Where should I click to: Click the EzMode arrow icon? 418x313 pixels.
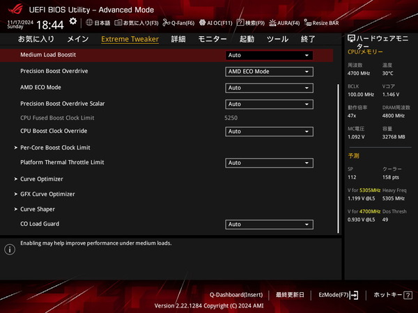pyautogui.click(x=354, y=295)
